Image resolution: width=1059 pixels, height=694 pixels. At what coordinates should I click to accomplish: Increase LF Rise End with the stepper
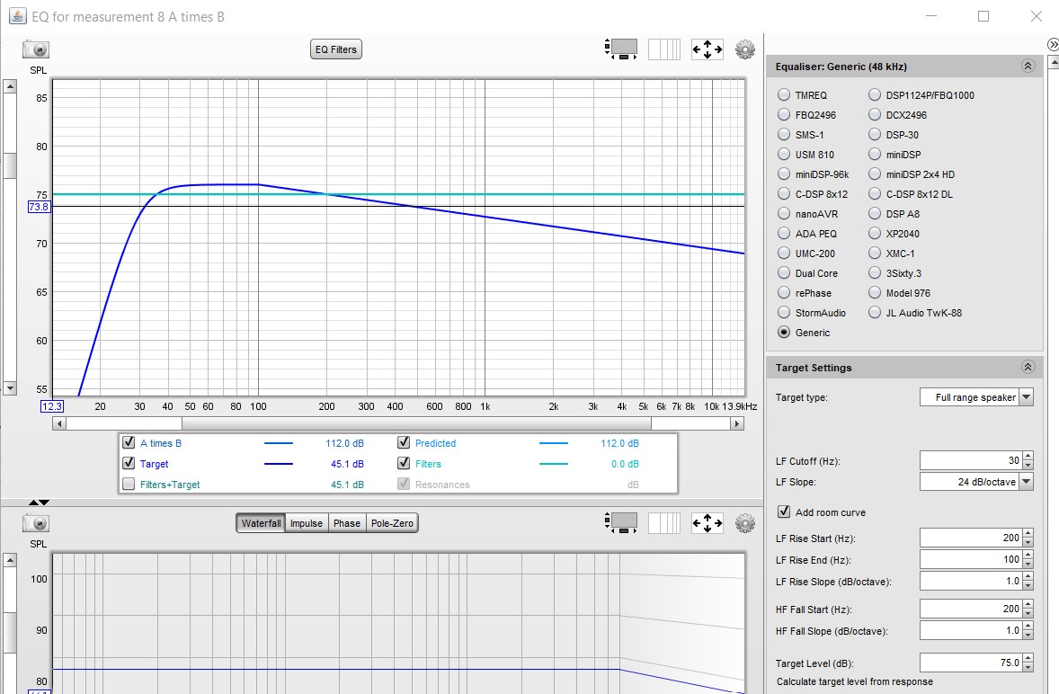[x=1028, y=556]
